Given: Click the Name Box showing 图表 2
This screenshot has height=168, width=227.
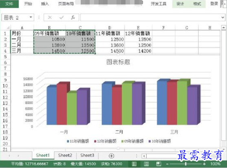Looking at the screenshot, I should click(x=15, y=18).
